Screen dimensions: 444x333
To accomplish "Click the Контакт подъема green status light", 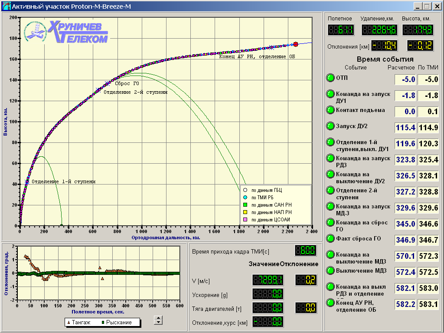I will 330,110.
